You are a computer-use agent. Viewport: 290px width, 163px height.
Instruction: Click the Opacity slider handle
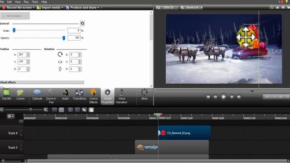64,38
